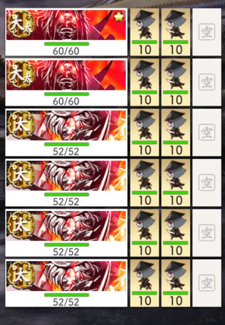Click the 大太 gold emblem in second row
Viewport: 225px width, 325px height.
tap(21, 74)
